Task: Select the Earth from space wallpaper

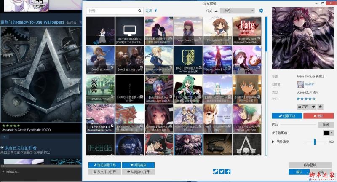Action: (x=130, y=145)
